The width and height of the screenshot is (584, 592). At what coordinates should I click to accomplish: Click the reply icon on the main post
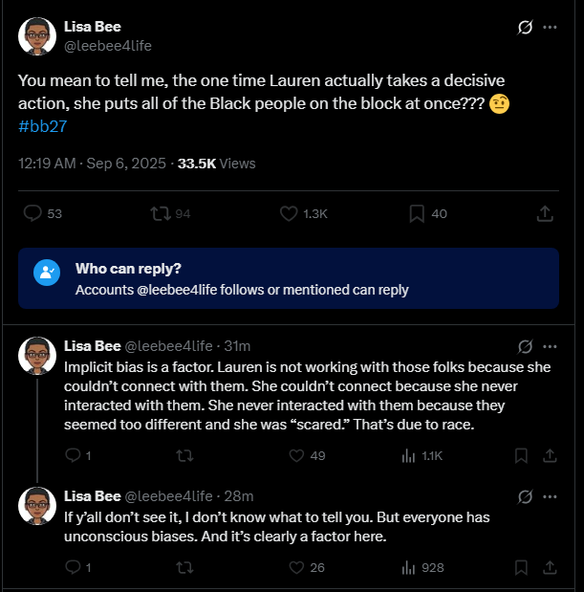click(x=32, y=213)
